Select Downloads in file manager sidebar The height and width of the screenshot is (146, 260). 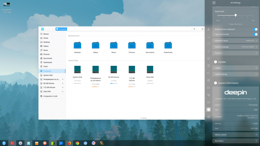click(52, 62)
